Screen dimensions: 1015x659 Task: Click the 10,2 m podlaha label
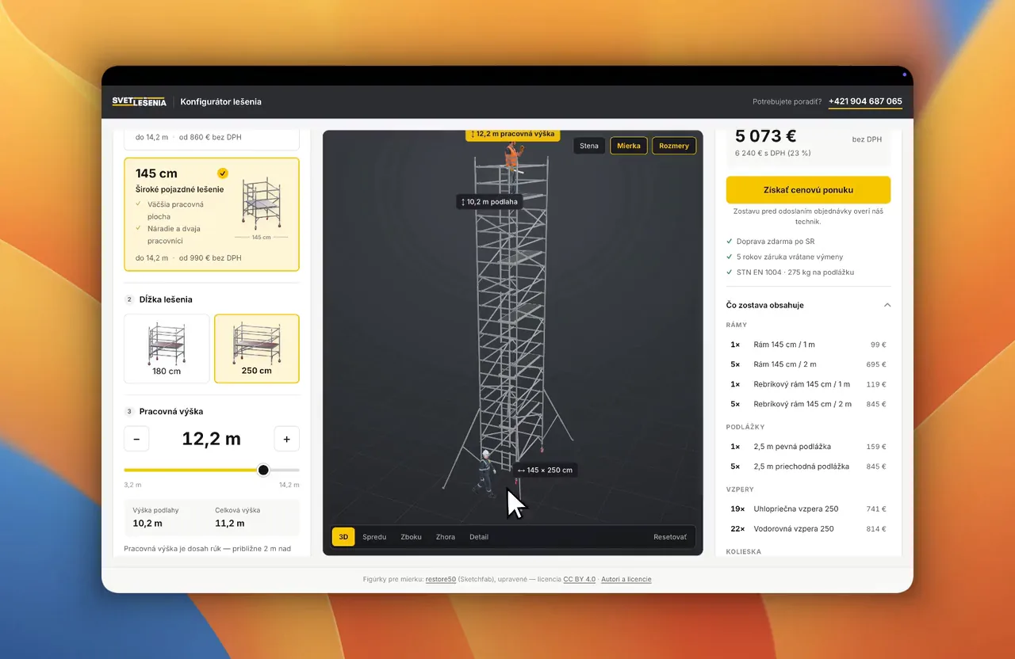click(x=489, y=202)
